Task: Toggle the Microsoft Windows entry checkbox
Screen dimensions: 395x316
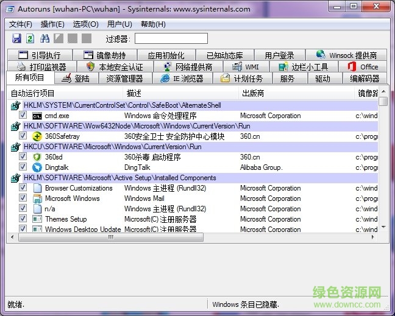Action: point(23,198)
